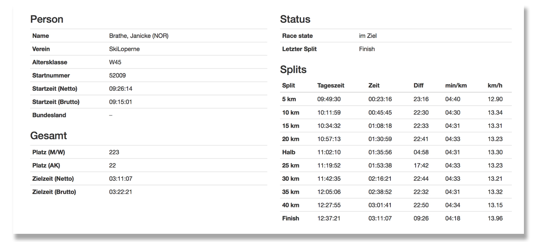Click the 'Splits' section heading
535x242 pixels.
(293, 70)
